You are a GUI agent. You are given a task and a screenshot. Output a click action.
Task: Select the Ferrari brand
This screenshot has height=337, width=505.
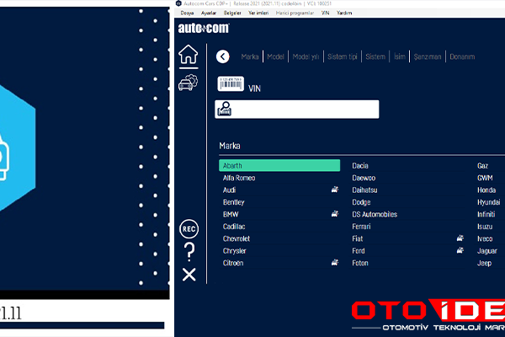pyautogui.click(x=361, y=227)
